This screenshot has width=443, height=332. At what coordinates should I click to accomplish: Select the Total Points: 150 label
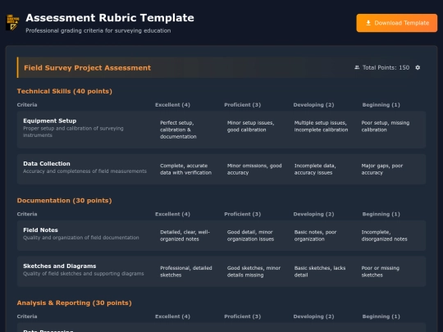(x=386, y=67)
